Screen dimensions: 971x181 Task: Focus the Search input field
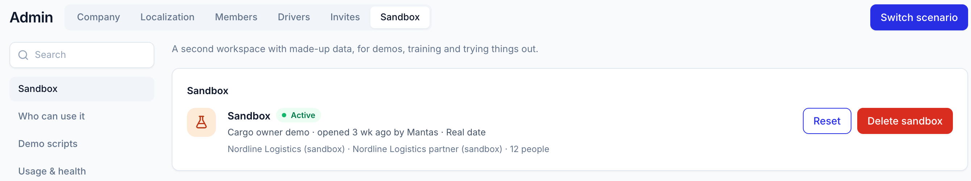click(82, 55)
